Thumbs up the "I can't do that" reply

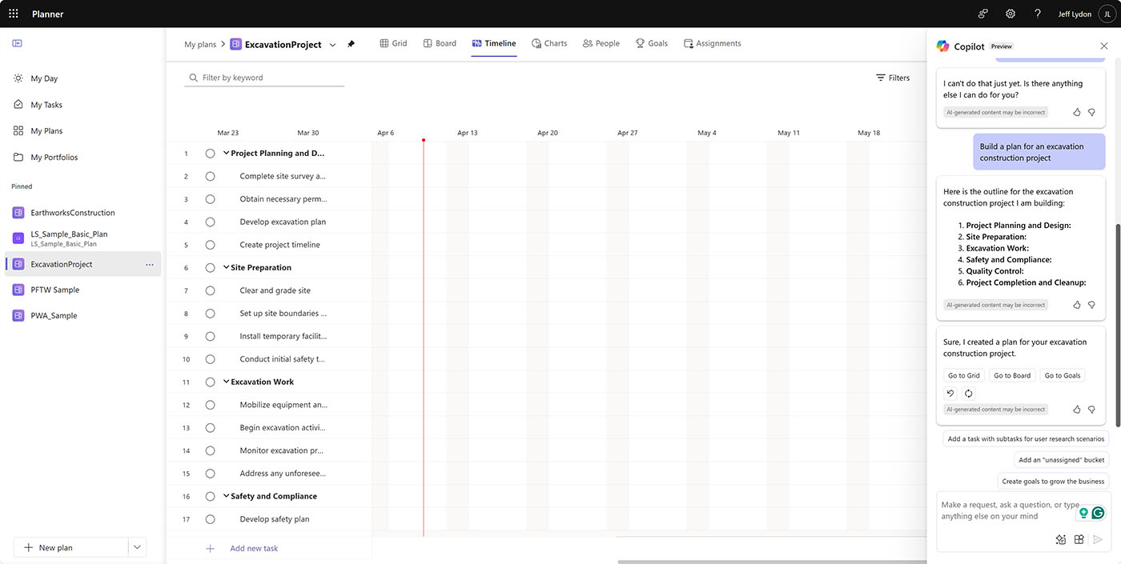click(x=1077, y=112)
